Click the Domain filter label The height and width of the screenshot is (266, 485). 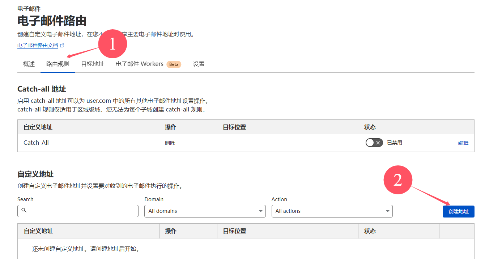click(154, 199)
